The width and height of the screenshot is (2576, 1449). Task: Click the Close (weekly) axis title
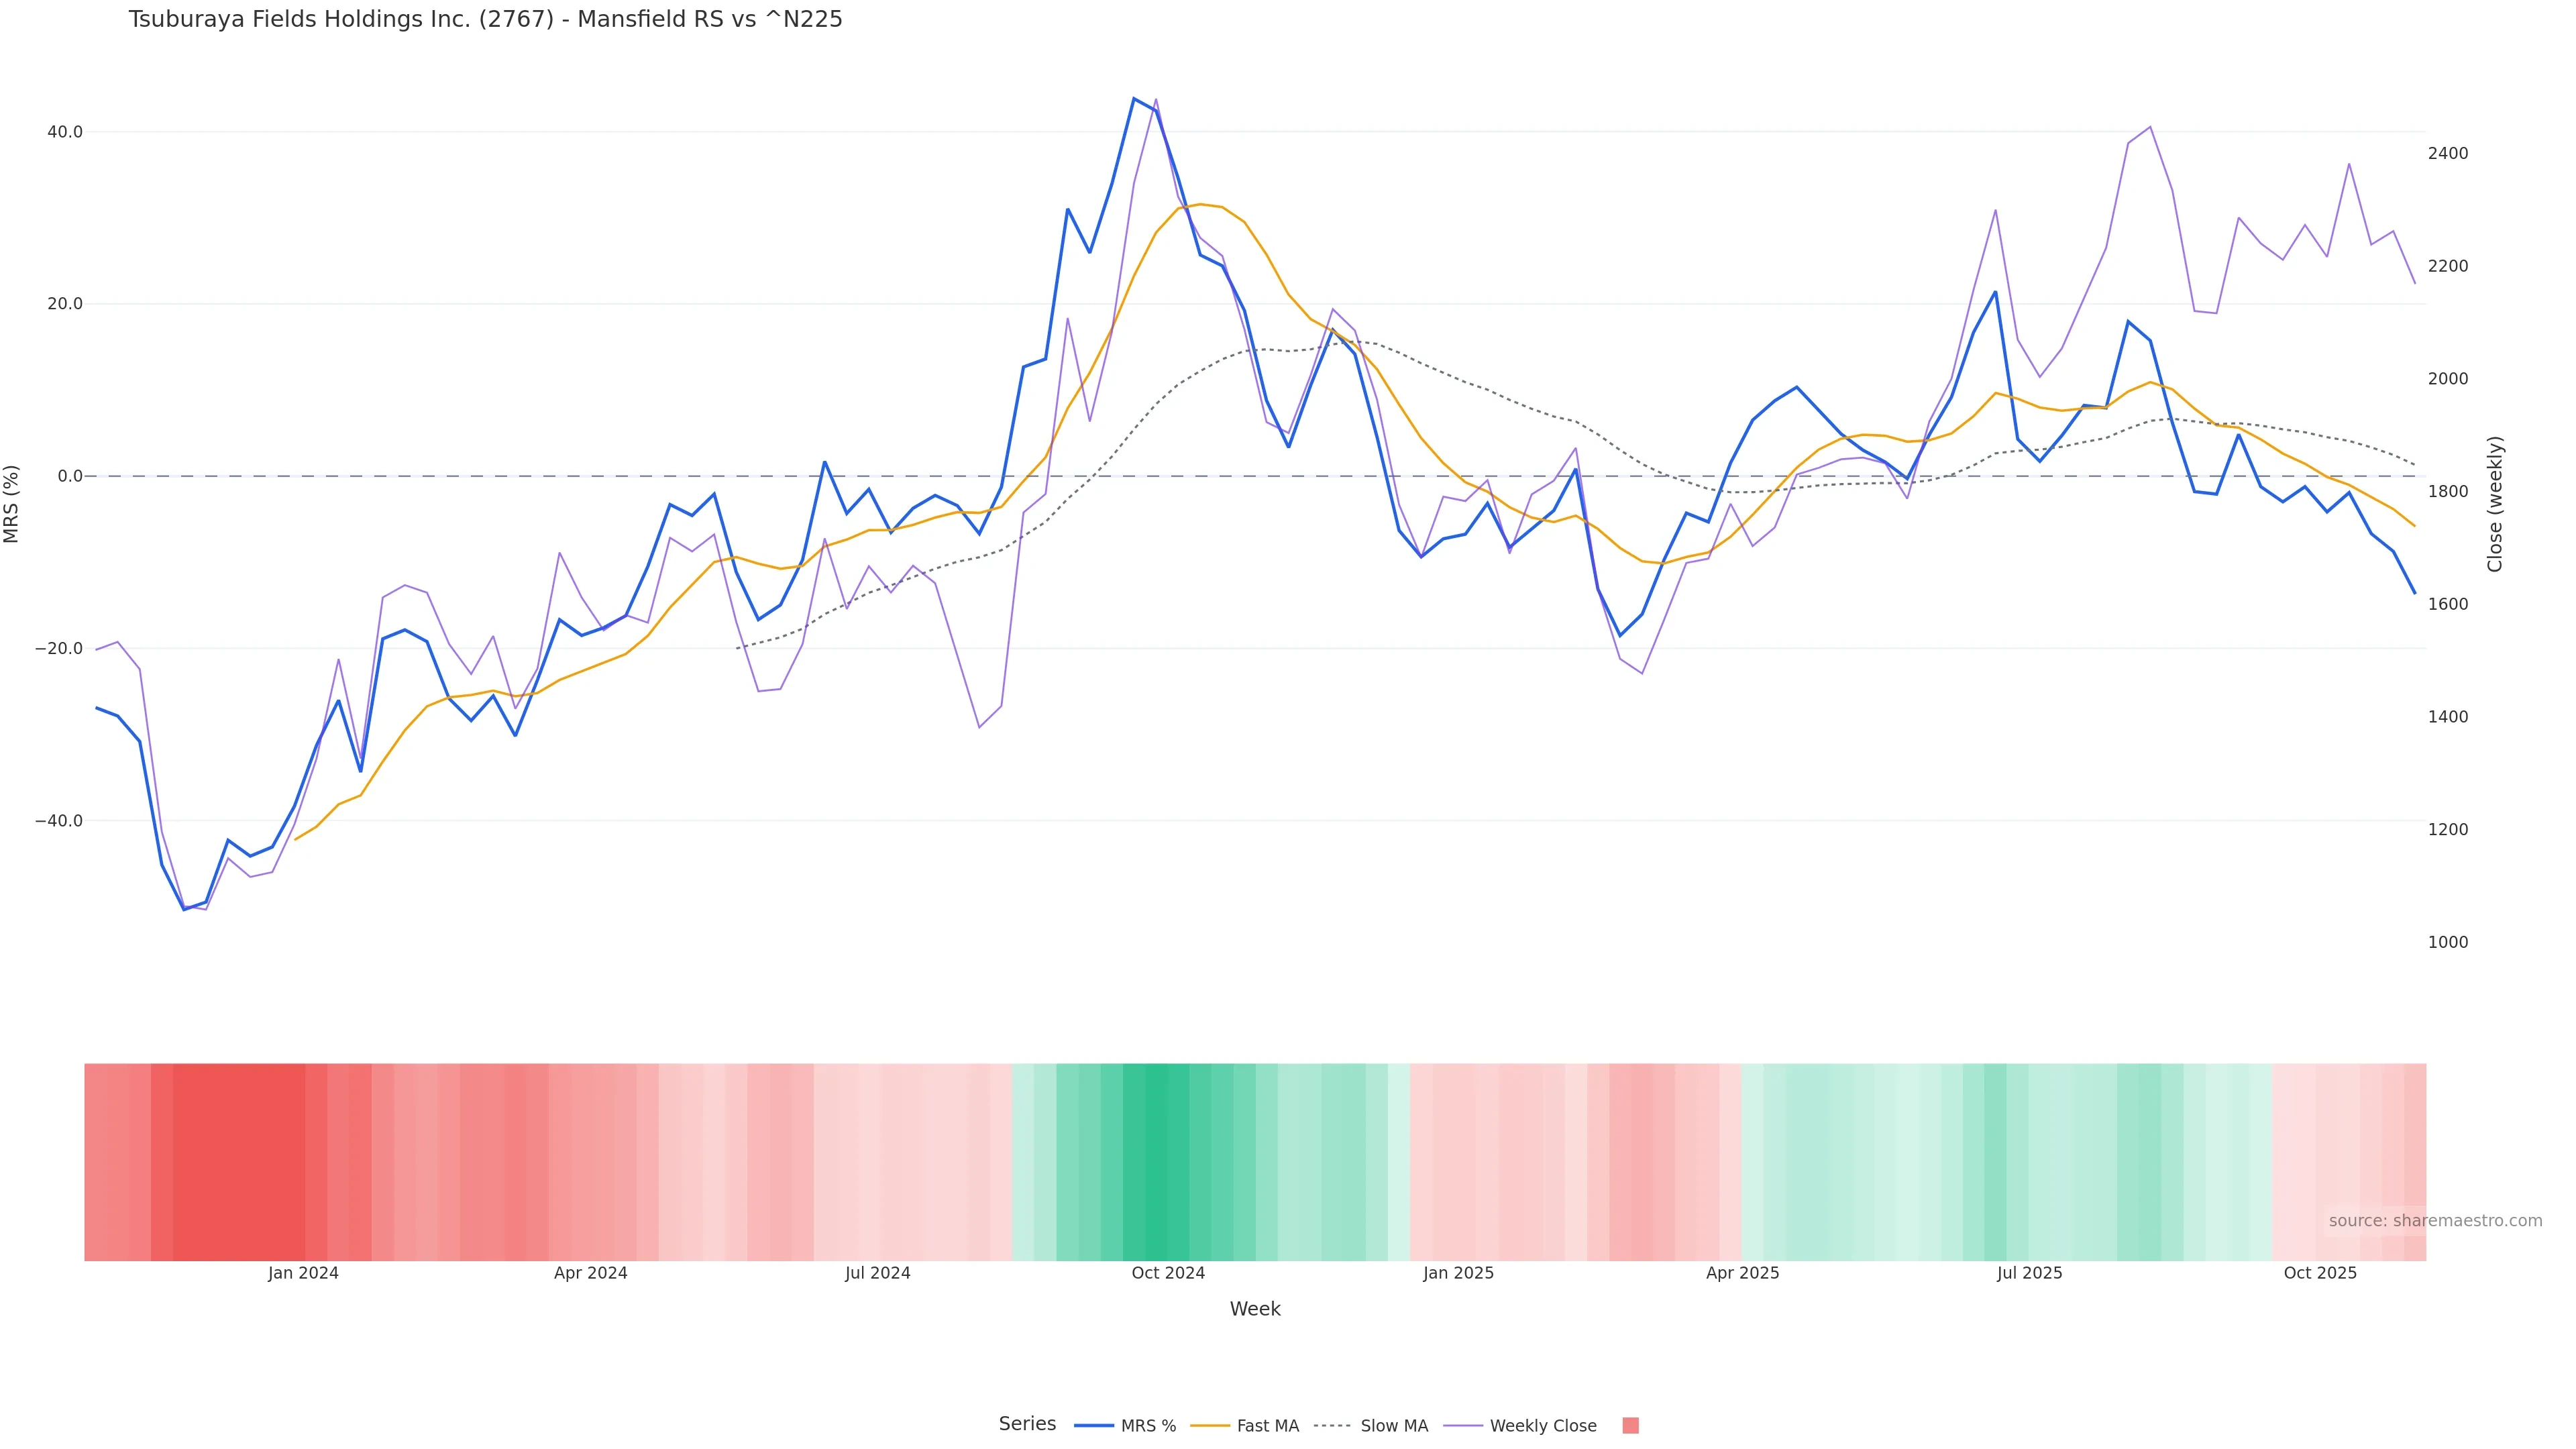coord(2495,504)
